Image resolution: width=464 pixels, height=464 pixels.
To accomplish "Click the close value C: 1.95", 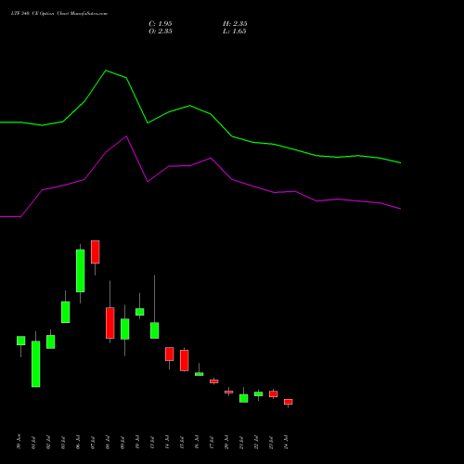I will [161, 24].
